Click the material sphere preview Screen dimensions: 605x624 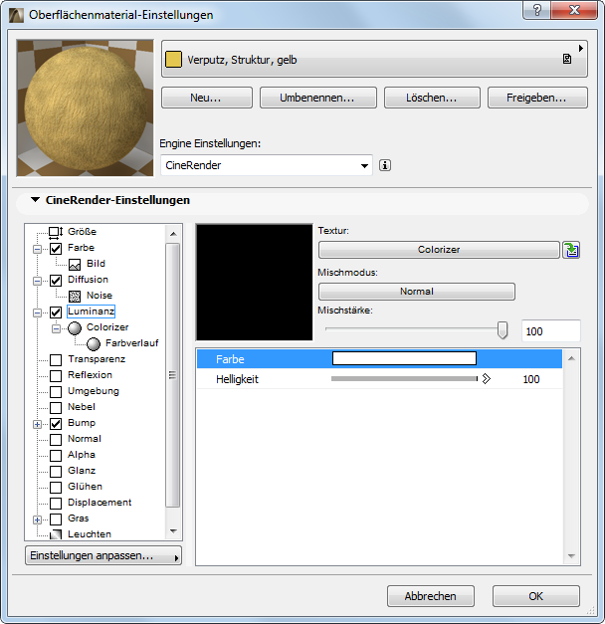click(85, 107)
